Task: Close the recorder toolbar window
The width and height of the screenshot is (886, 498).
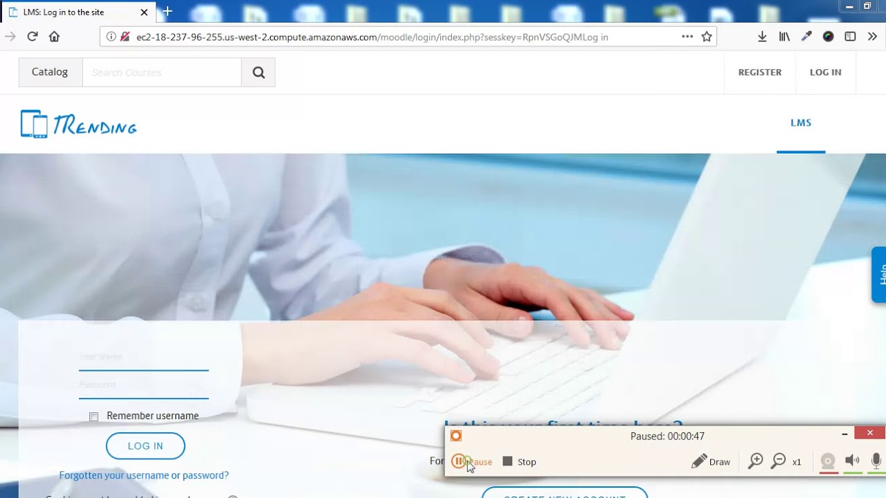Action: coord(870,433)
